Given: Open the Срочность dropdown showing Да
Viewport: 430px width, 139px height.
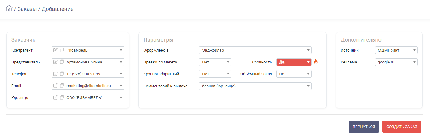Looking at the screenshot, I should [x=294, y=62].
